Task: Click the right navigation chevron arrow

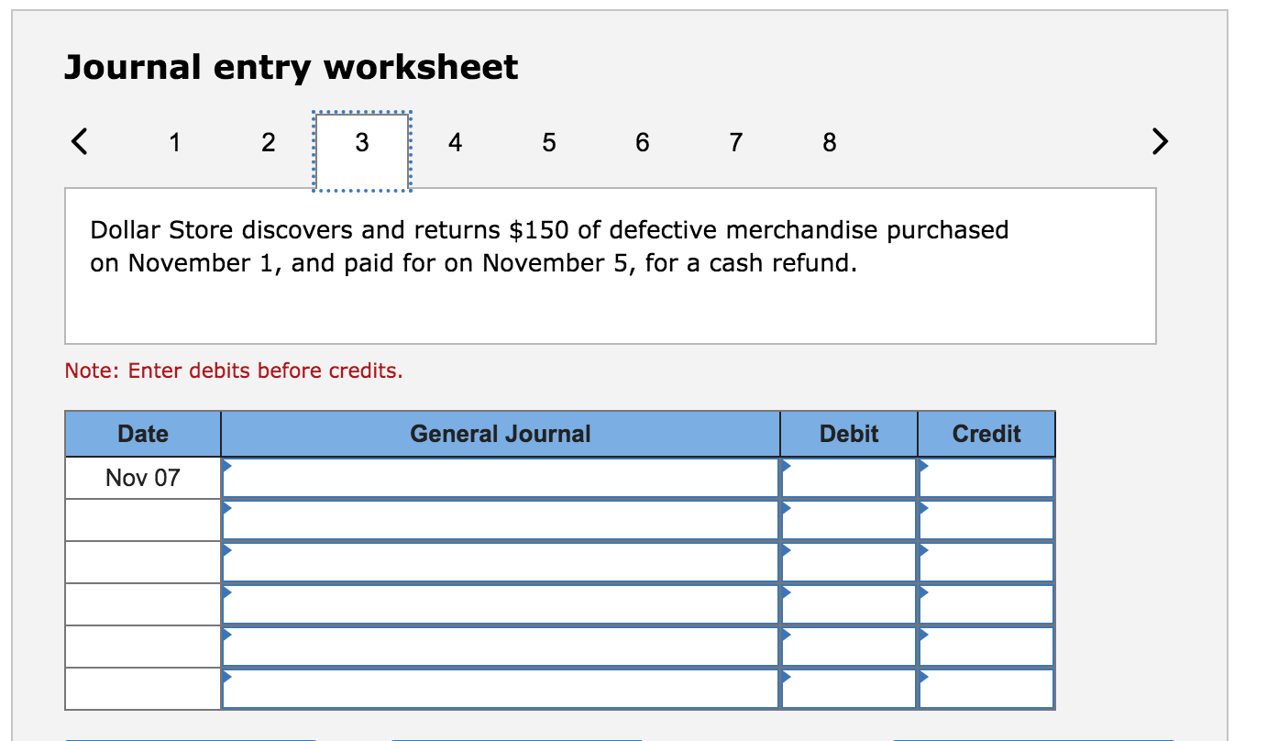Action: tap(1159, 142)
